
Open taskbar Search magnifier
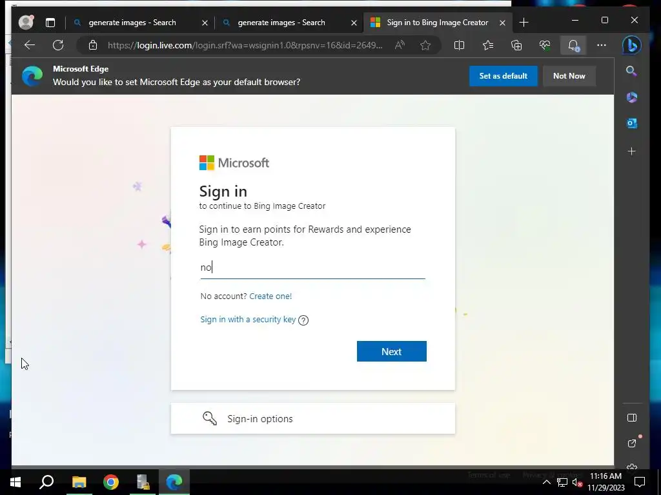(x=46, y=482)
